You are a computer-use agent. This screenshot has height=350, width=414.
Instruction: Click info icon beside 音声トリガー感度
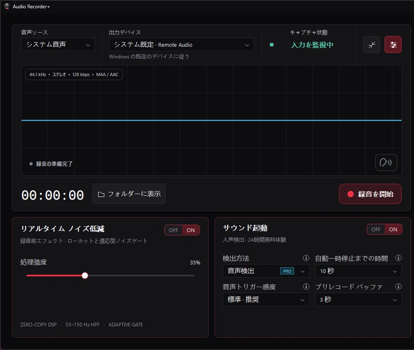point(306,286)
